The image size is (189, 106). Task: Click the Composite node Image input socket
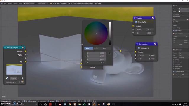(x=136, y=52)
